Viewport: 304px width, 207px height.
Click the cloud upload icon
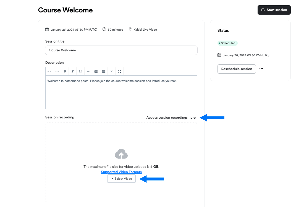coord(121,154)
